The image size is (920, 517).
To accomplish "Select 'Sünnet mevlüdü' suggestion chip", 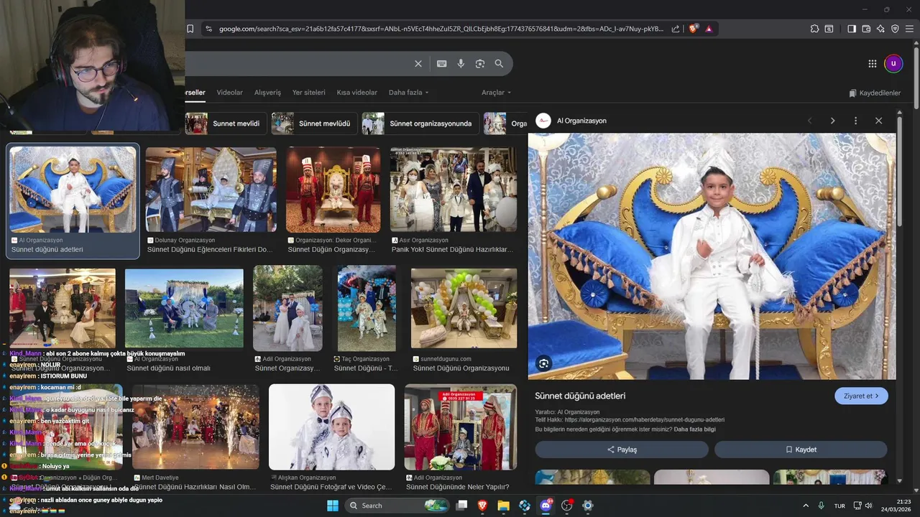I will click(x=314, y=124).
